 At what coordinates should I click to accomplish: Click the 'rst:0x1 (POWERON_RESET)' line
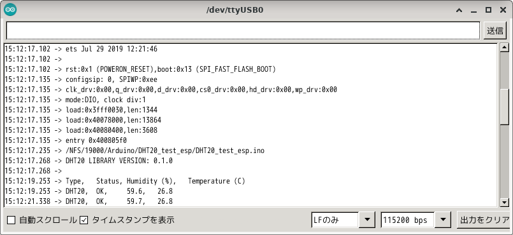(140, 69)
